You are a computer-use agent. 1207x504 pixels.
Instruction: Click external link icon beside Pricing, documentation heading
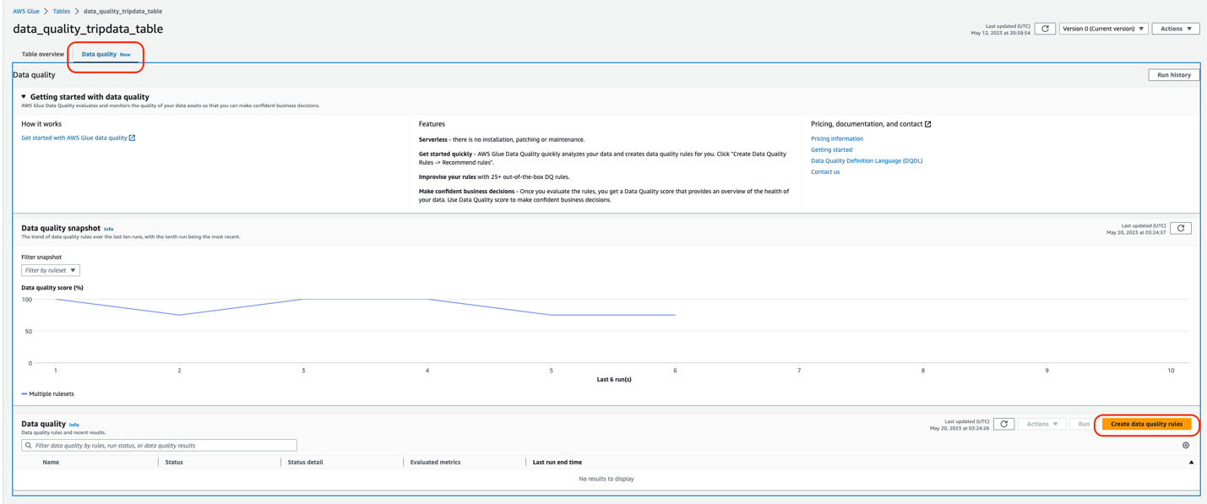927,124
